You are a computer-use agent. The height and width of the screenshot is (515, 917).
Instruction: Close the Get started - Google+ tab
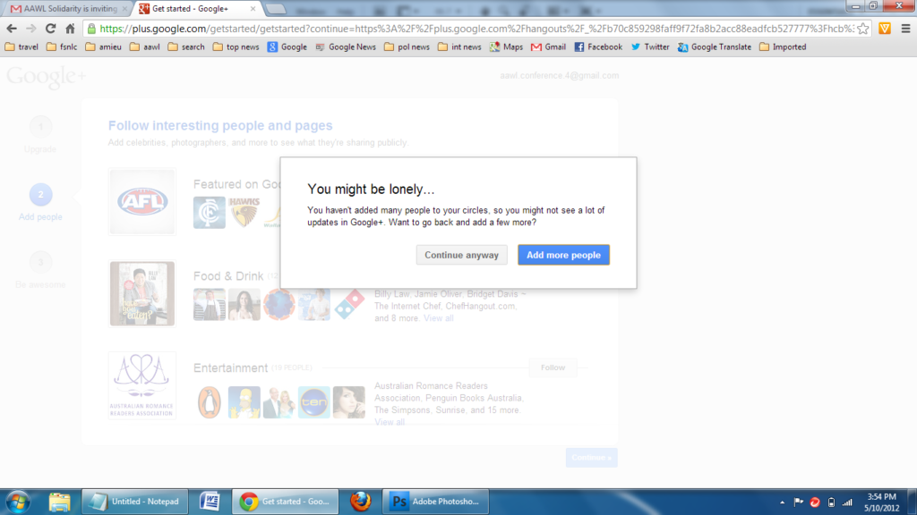[x=253, y=9]
